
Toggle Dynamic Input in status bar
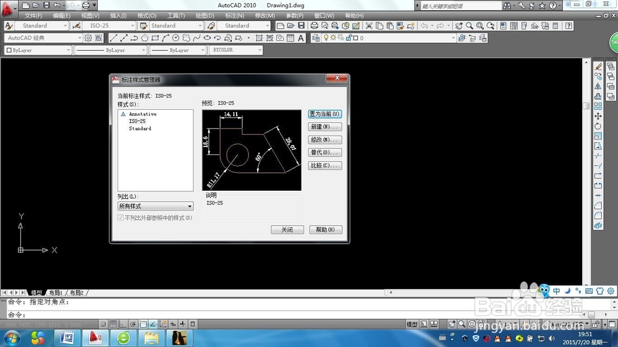172,324
